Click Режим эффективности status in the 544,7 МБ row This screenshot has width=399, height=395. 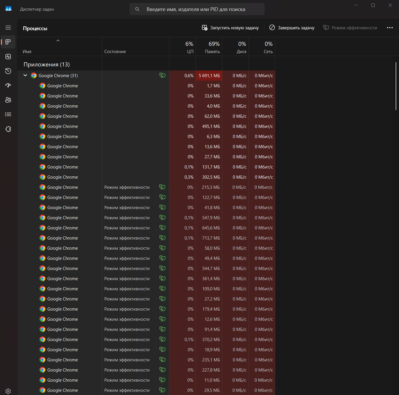click(127, 269)
